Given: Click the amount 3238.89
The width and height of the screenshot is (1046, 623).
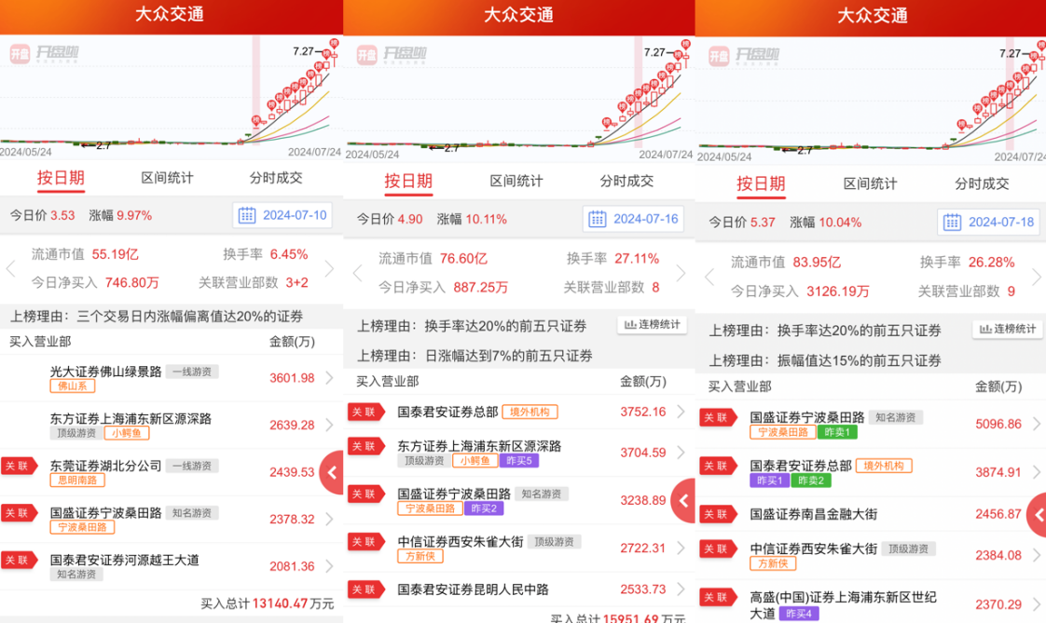Looking at the screenshot, I should click(643, 500).
